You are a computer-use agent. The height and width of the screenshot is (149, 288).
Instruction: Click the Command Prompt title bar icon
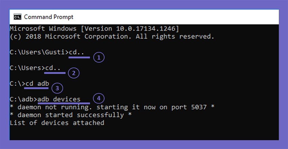coord(17,17)
